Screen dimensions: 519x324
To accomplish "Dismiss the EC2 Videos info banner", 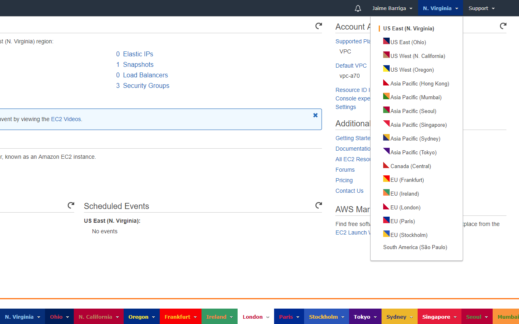I will coord(315,115).
